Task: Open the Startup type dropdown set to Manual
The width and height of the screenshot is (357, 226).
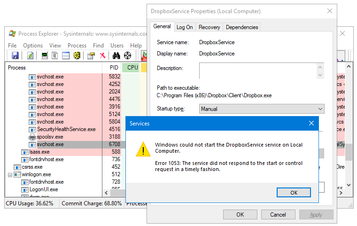Action: point(262,109)
